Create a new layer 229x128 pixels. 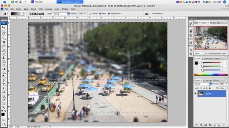pyautogui.click(x=219, y=125)
